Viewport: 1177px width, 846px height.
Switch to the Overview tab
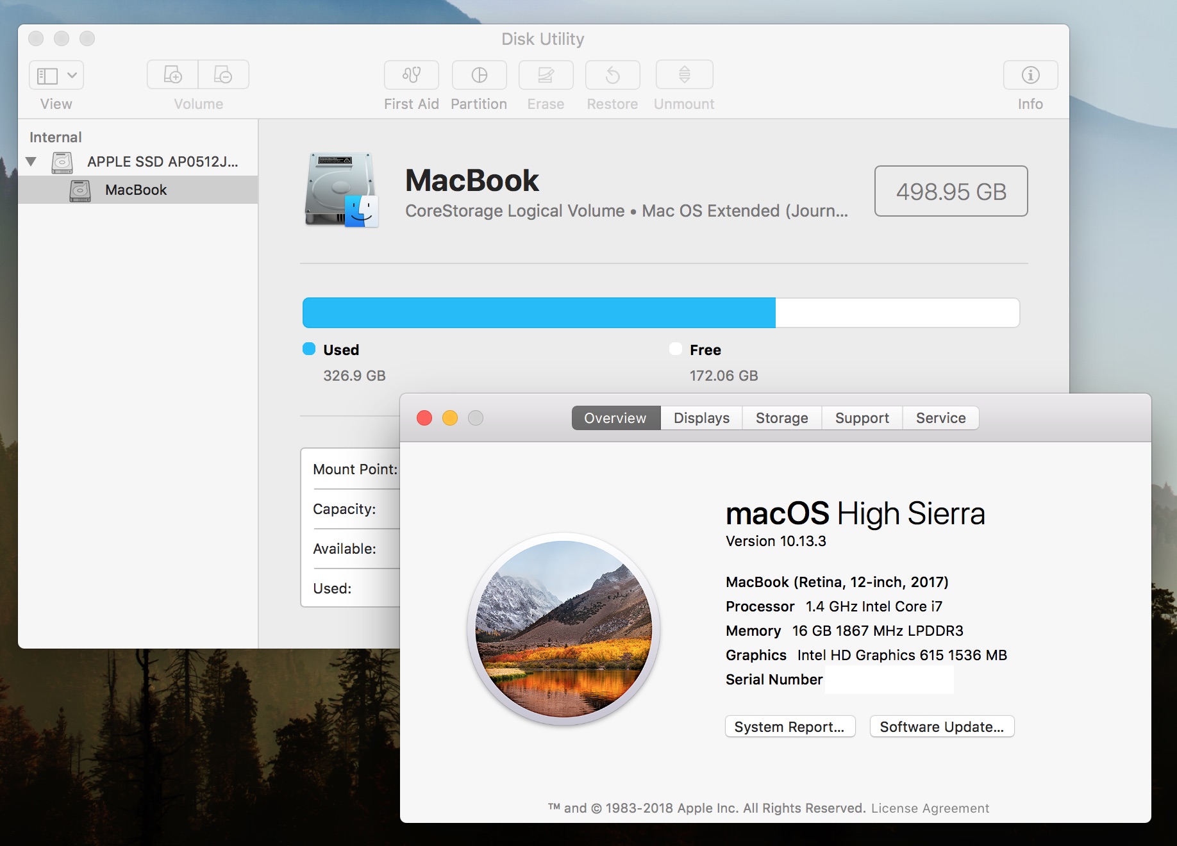pyautogui.click(x=615, y=418)
